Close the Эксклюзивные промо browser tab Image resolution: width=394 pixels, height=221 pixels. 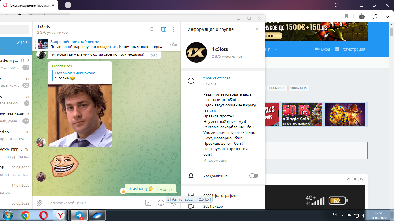click(53, 5)
